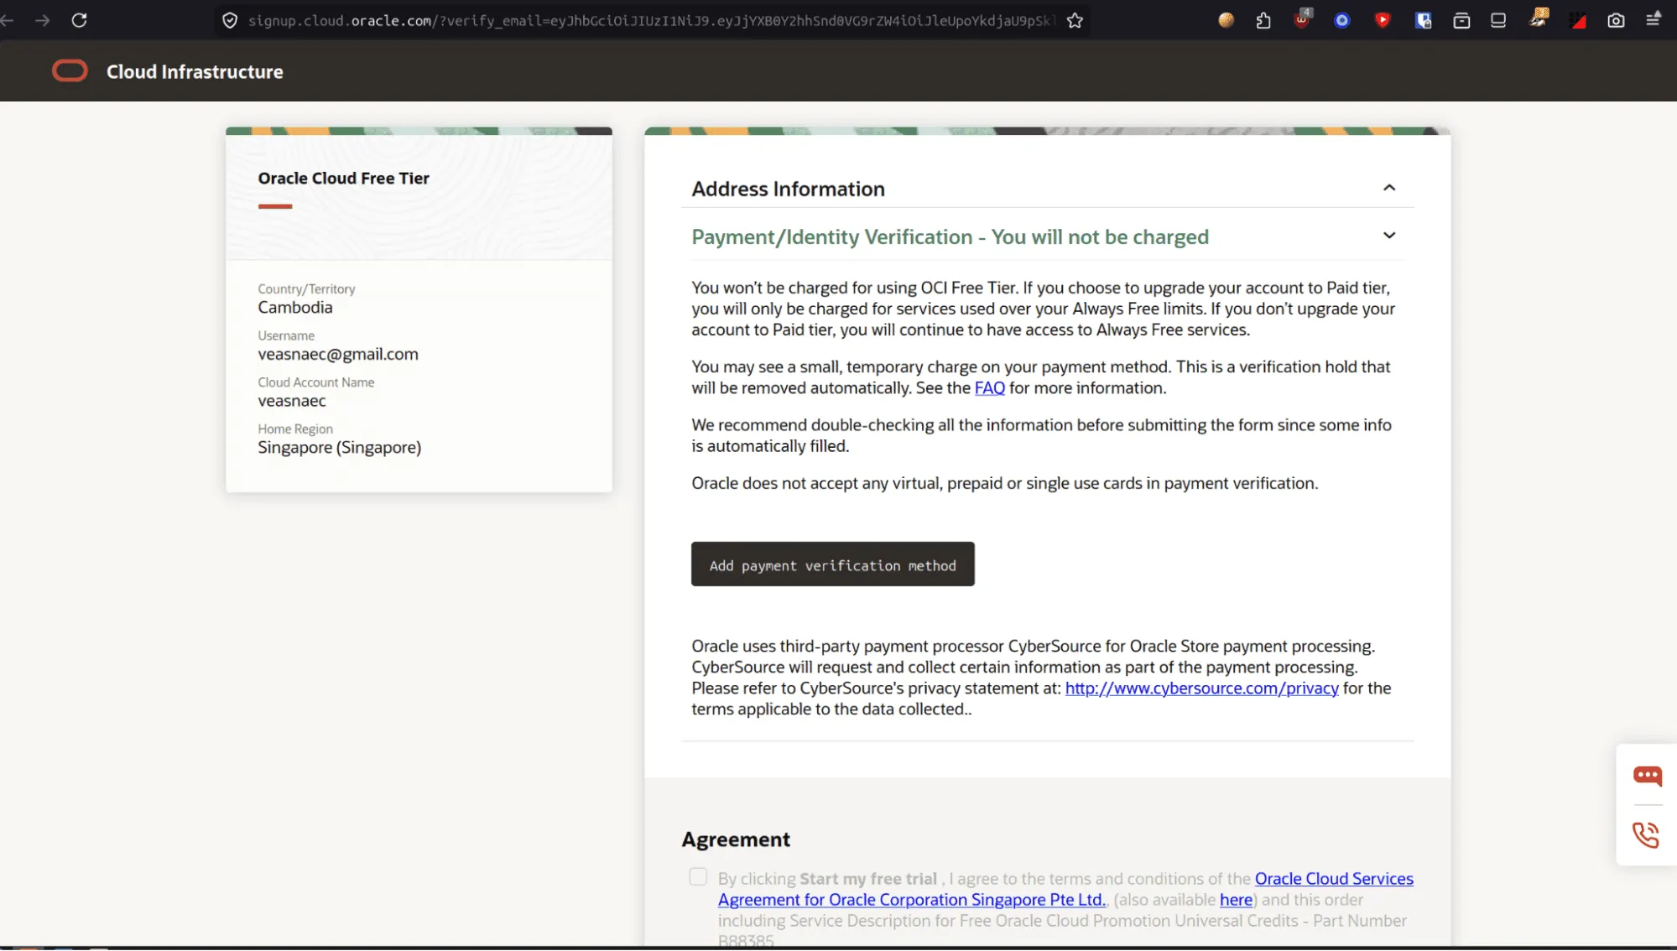Open the uBlock Origin extension
The height and width of the screenshot is (951, 1677).
coord(1303,19)
